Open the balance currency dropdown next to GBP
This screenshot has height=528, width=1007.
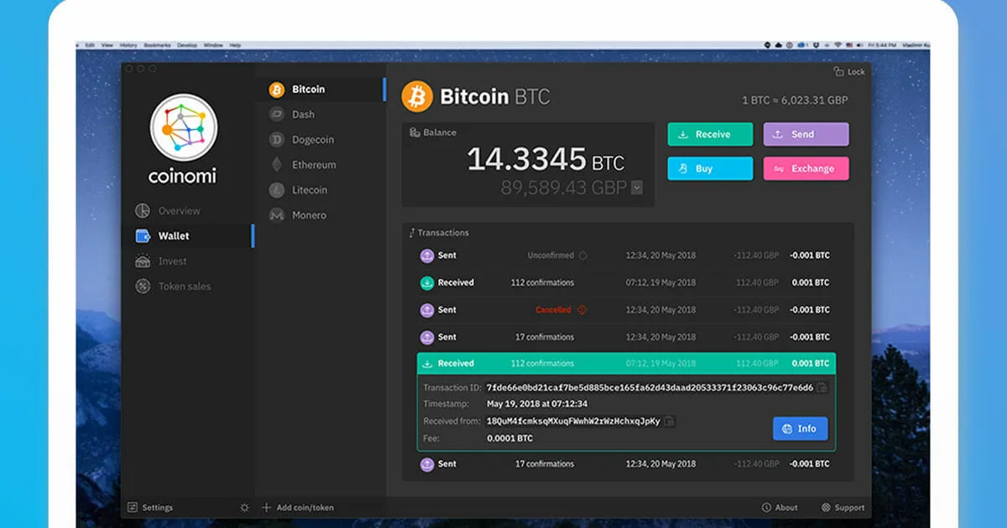click(637, 188)
